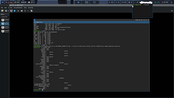Open the power menu icon at far right
Viewport: 174px width, 98px height.
point(171,2)
